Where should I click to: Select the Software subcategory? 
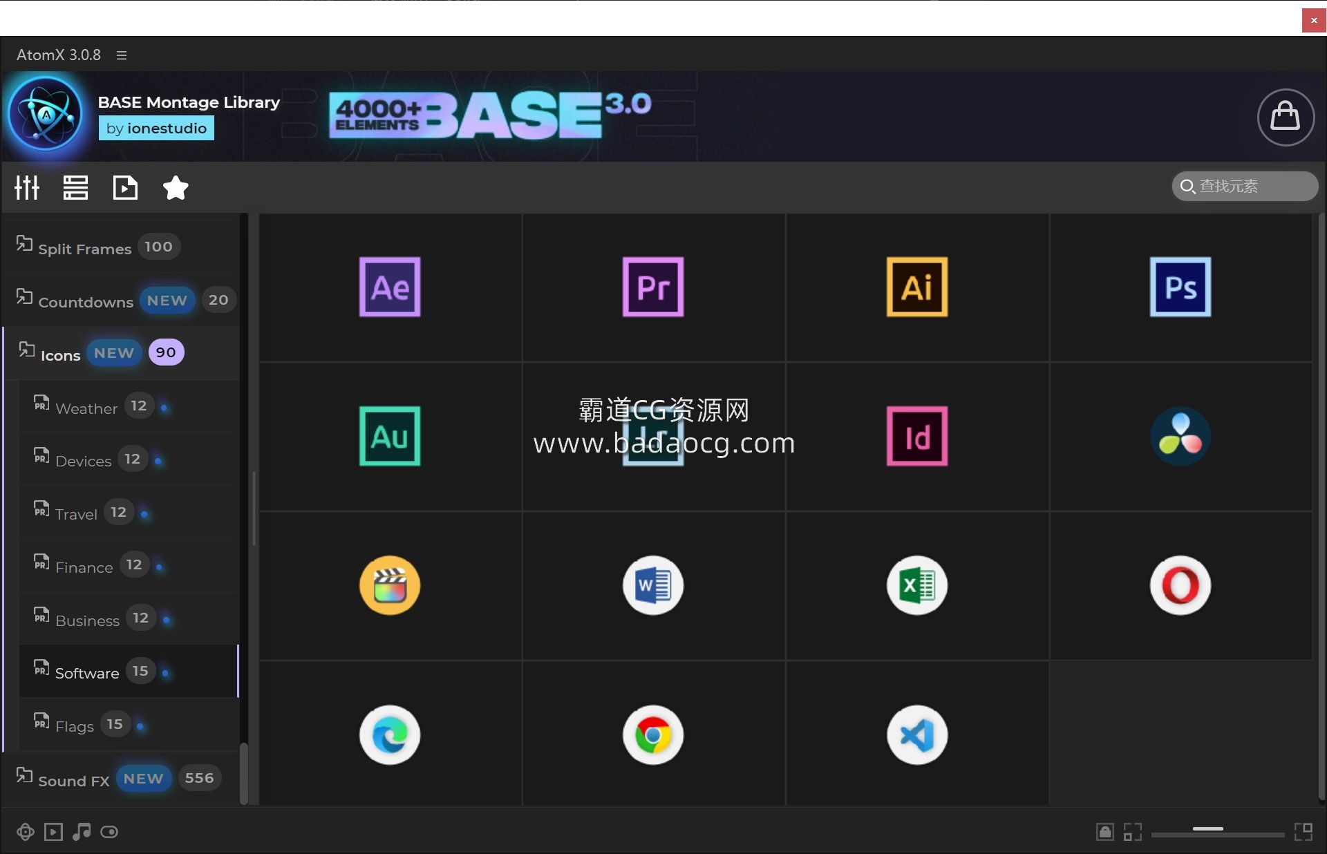[x=129, y=672]
